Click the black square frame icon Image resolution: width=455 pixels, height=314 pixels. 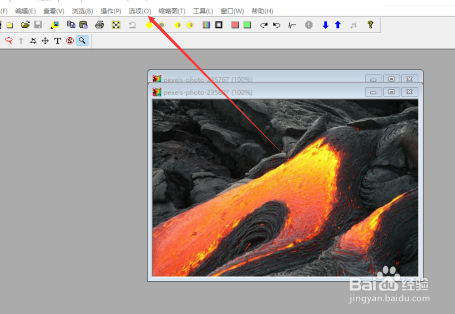coord(219,25)
